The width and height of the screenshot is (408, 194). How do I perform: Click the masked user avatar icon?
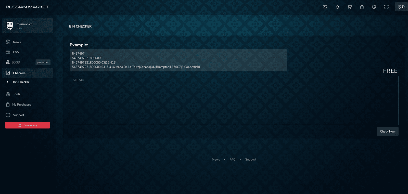pos(10,26)
